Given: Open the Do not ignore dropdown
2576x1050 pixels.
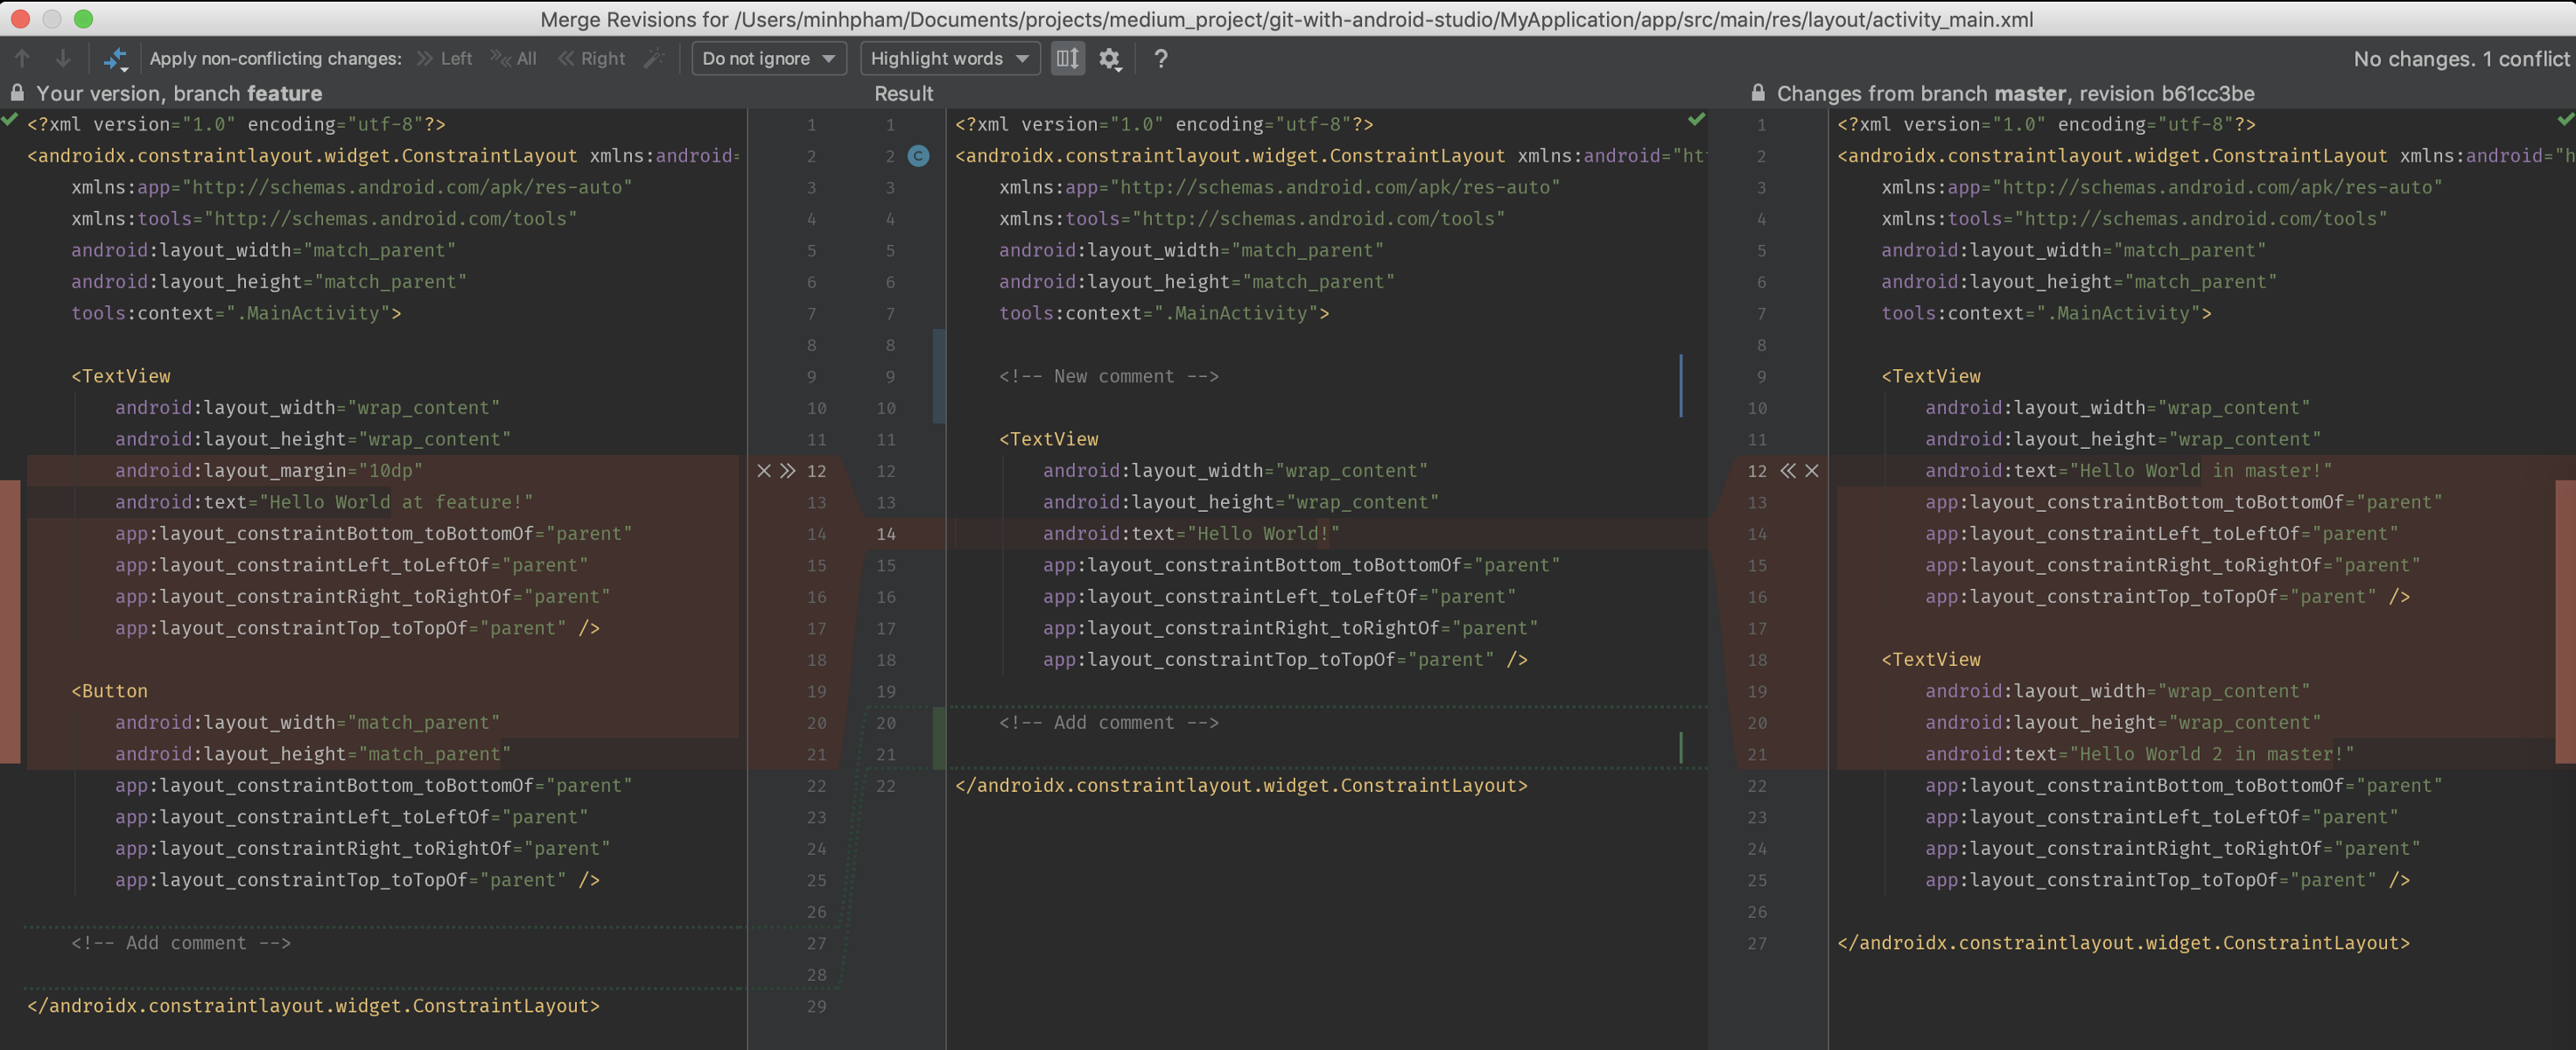Looking at the screenshot, I should (768, 59).
